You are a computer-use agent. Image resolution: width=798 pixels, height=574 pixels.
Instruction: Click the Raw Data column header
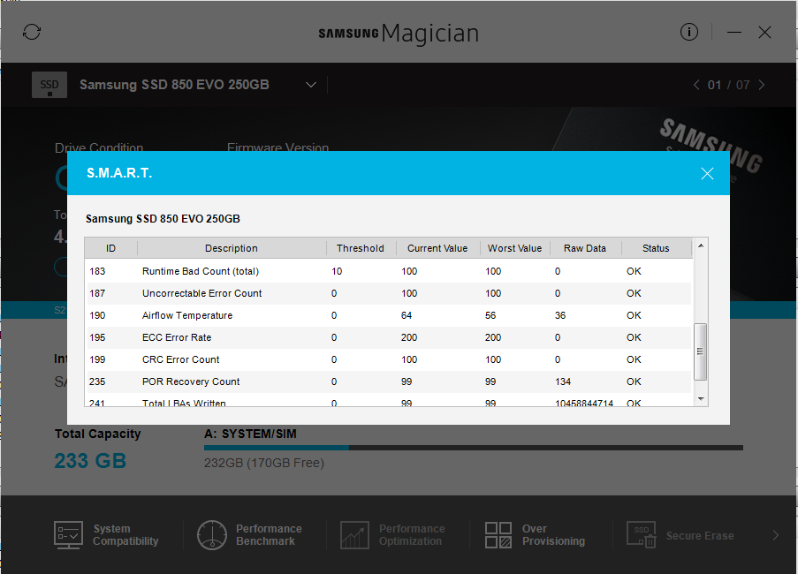pyautogui.click(x=585, y=248)
